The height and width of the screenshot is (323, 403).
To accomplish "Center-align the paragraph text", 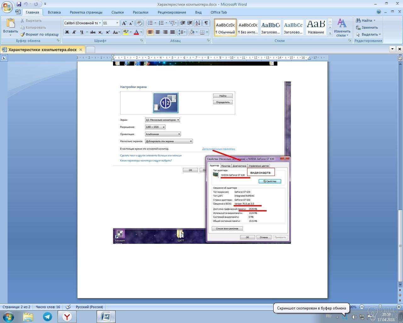I will tap(158, 32).
